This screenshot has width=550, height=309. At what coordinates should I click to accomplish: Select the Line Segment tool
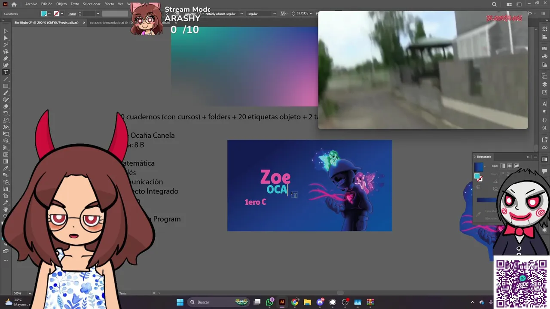pyautogui.click(x=6, y=79)
